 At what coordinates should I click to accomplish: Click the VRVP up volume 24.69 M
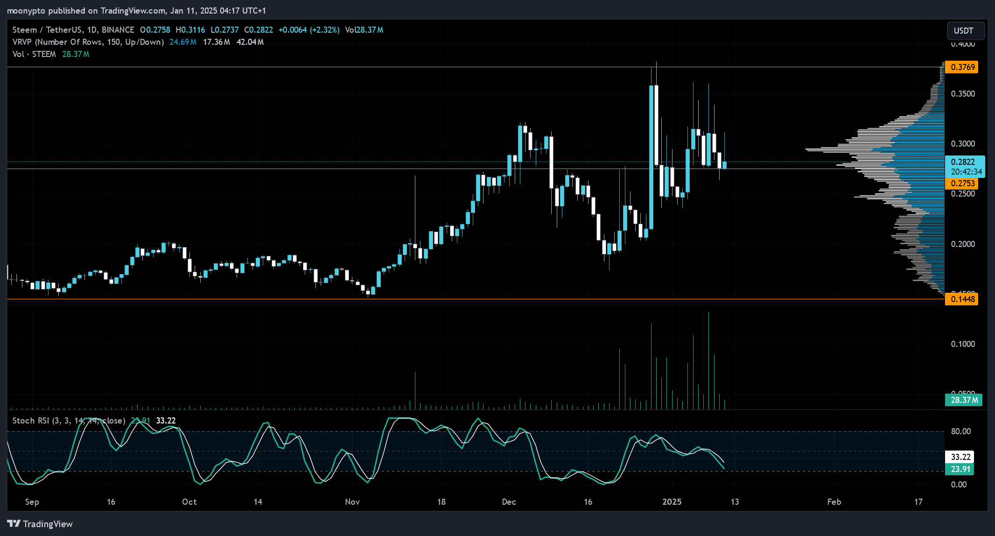tap(182, 42)
